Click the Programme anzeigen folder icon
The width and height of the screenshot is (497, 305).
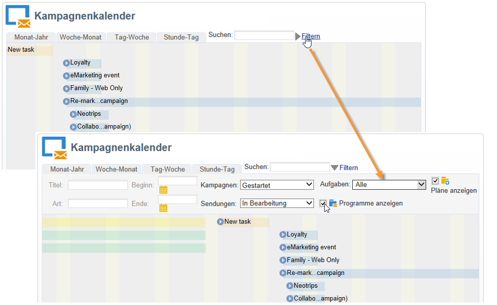(333, 203)
